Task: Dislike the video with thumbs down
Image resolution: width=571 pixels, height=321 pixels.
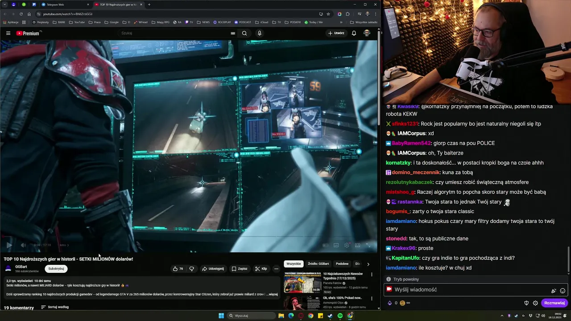Action: [x=192, y=269]
